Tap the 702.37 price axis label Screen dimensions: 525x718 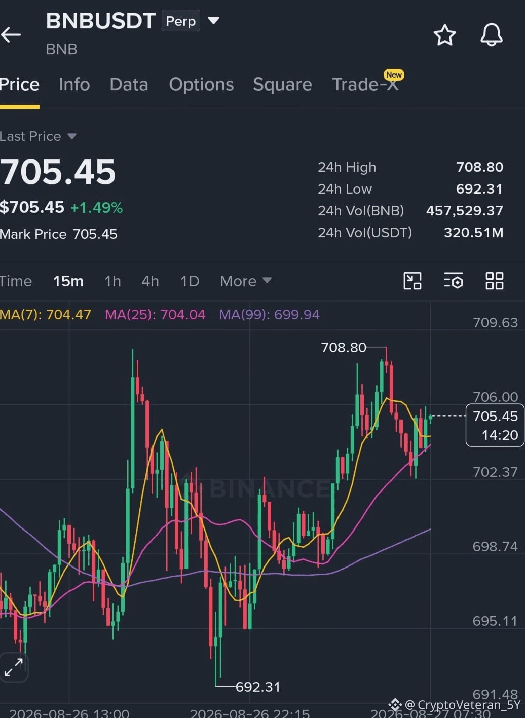[x=495, y=472]
